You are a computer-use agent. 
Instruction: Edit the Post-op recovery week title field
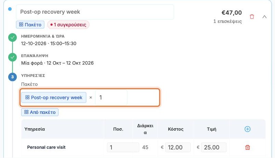point(95,12)
